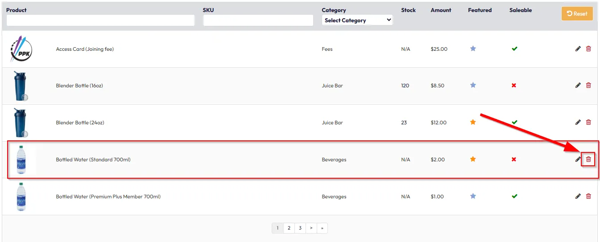The height and width of the screenshot is (242, 600).
Task: Edit the Blender Bottle 16oz product
Action: point(578,85)
